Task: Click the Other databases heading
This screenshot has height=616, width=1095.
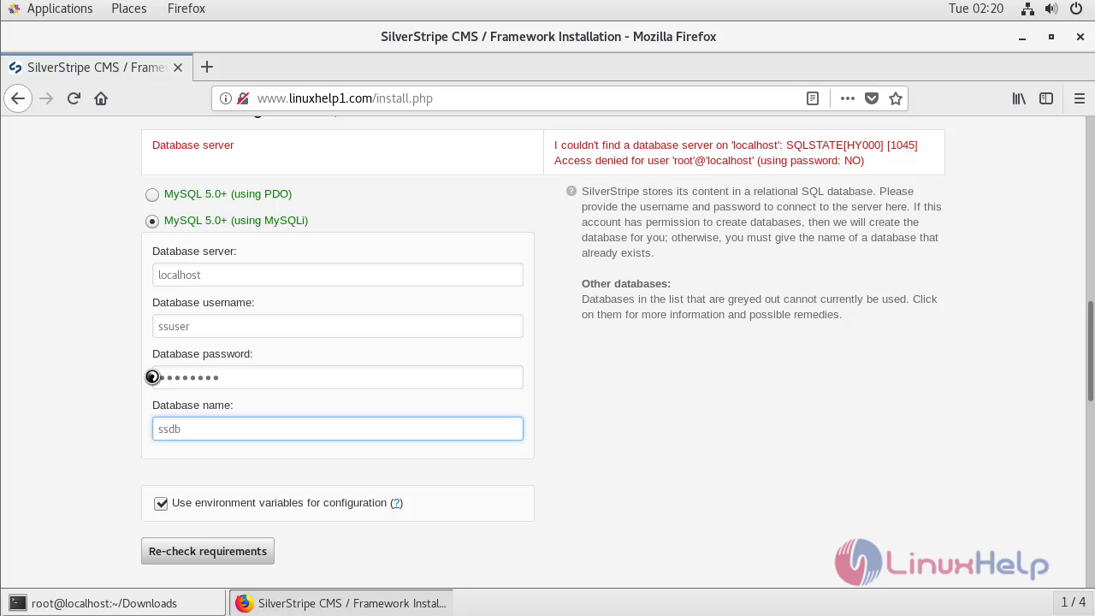Action: click(626, 283)
